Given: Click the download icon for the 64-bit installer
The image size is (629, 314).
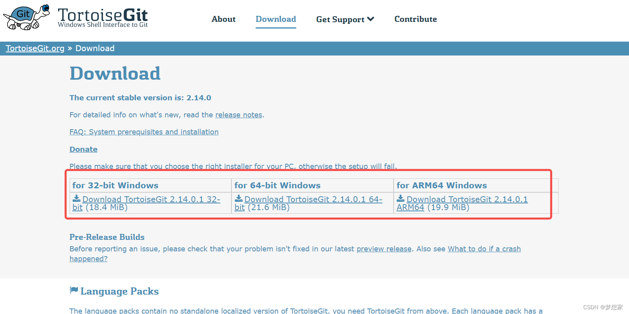Looking at the screenshot, I should click(x=239, y=198).
